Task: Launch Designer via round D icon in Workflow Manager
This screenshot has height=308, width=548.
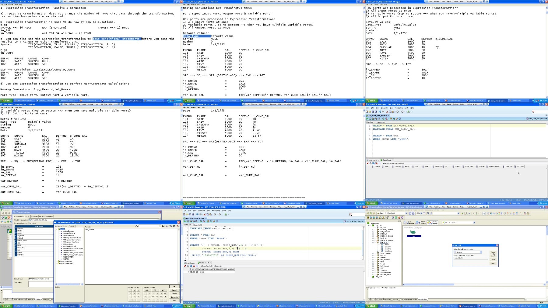Action: click(396, 217)
